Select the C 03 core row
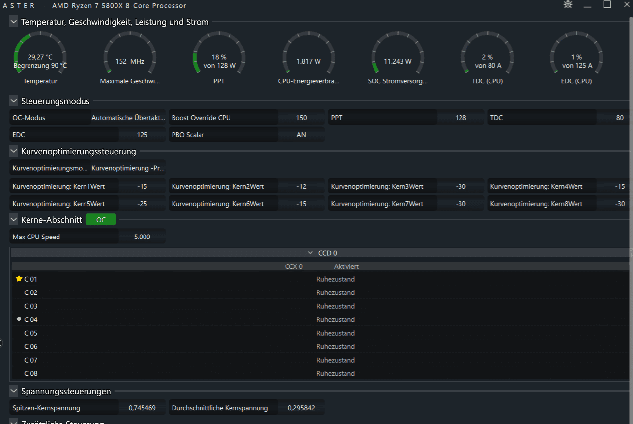The image size is (633, 424). pyautogui.click(x=320, y=306)
